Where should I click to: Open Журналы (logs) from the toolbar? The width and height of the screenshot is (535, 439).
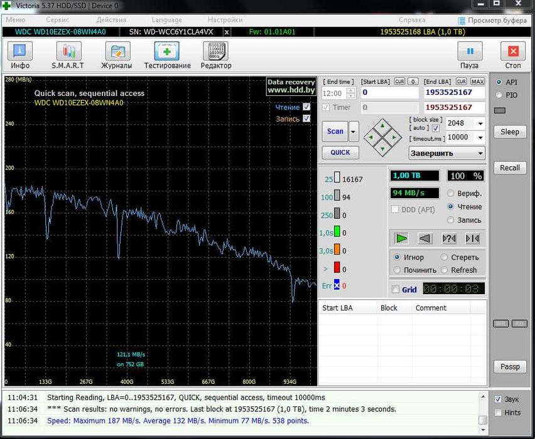point(117,51)
